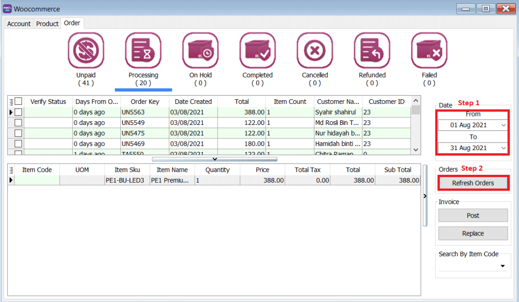Open the Processing orders status icon
Viewport: 519px width, 302px height.
coord(143,50)
